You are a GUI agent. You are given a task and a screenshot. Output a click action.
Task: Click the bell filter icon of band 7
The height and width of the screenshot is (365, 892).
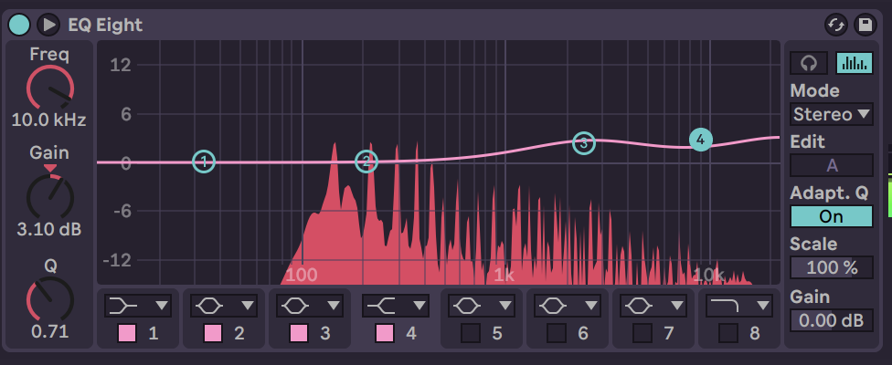[638, 306]
